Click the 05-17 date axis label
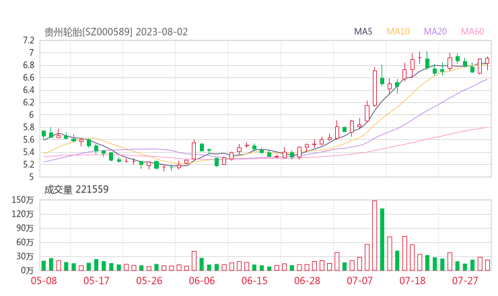Image resolution: width=498 pixels, height=296 pixels. 96,281
